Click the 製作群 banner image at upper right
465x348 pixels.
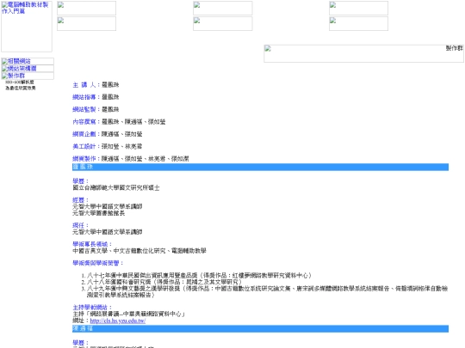coord(363,53)
